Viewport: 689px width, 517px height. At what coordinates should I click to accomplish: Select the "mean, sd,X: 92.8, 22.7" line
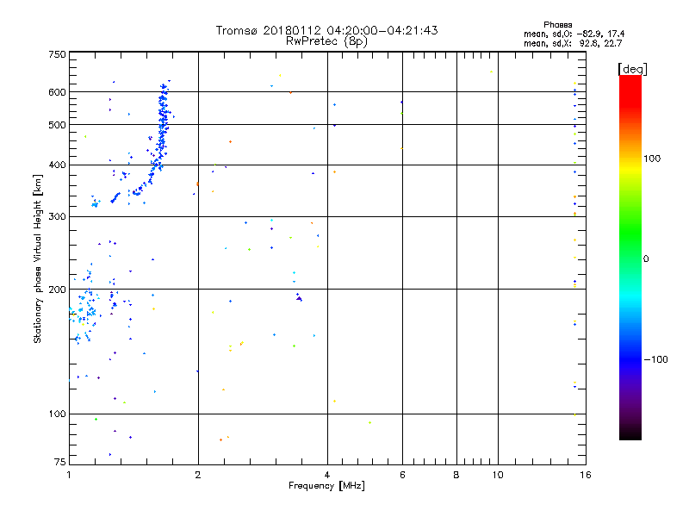pyautogui.click(x=573, y=43)
